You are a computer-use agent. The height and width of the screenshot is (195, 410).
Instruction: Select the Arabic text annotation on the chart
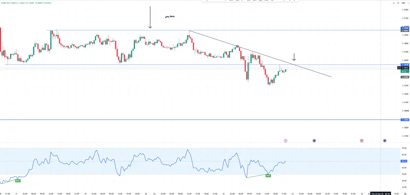tap(170, 16)
